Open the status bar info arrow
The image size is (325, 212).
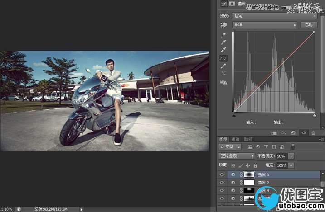coord(82,209)
